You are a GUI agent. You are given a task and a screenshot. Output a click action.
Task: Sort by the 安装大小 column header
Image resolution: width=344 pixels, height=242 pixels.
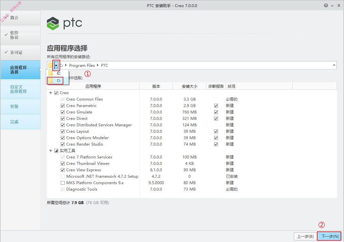(x=190, y=86)
